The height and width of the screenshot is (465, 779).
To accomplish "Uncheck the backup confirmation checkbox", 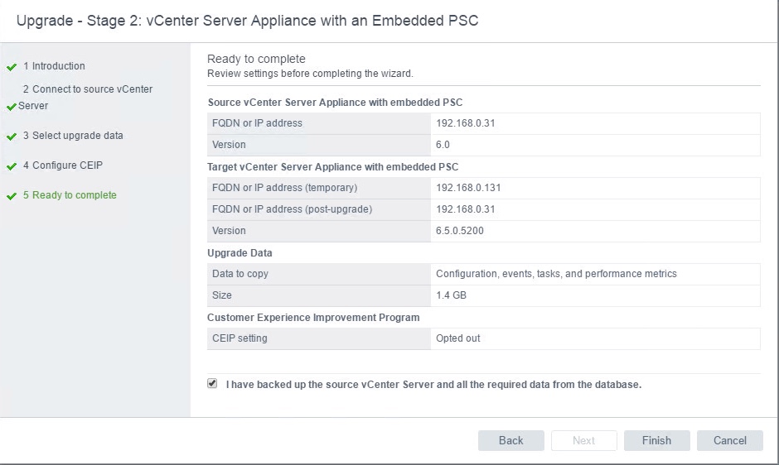I will click(212, 384).
